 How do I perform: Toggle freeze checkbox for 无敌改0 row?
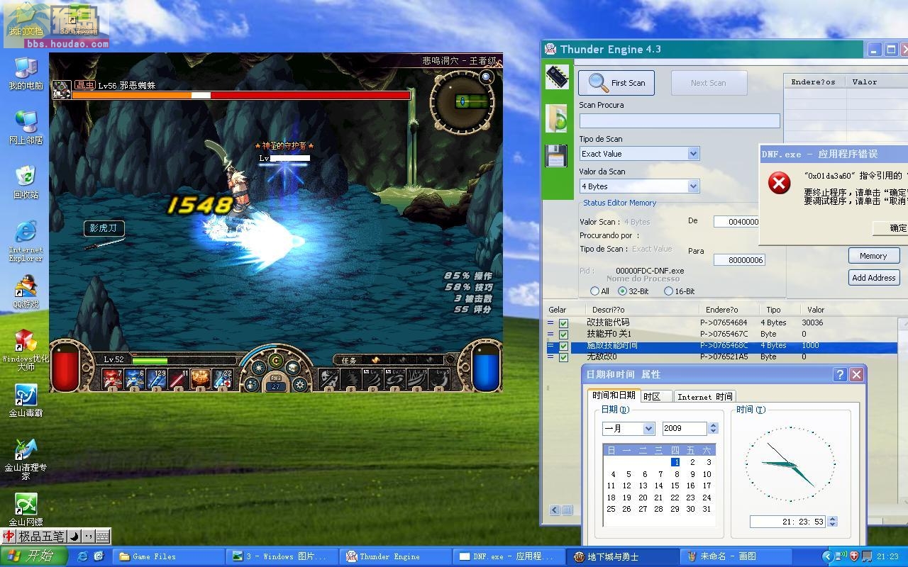coord(563,357)
